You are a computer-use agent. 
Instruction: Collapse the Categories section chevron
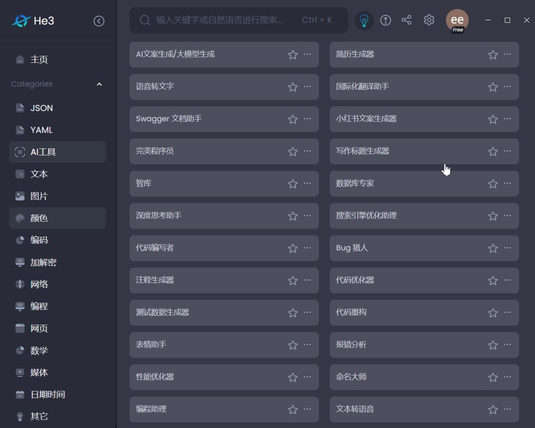click(99, 84)
